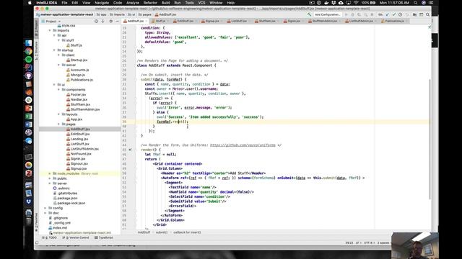
Task: Open VCS Show History clock icon
Action: pos(400,14)
